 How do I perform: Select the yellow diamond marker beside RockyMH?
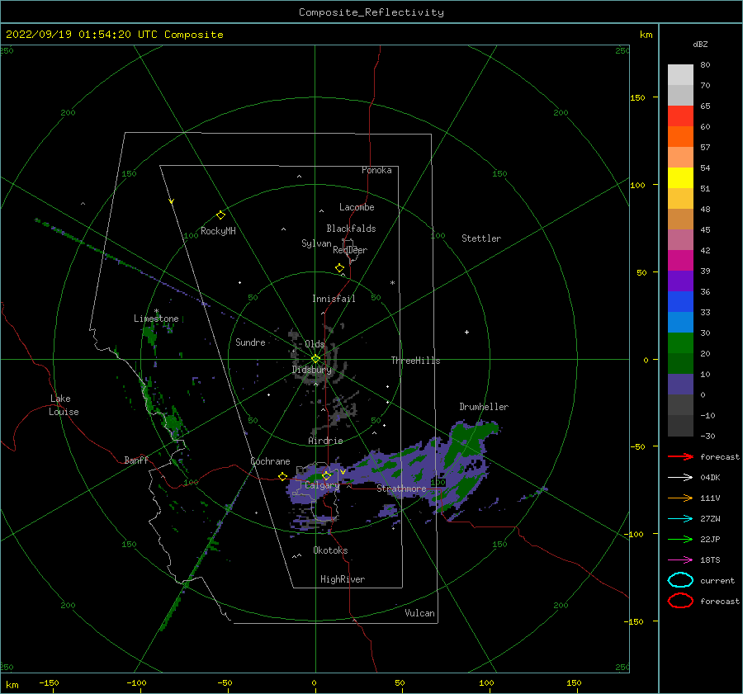(220, 215)
